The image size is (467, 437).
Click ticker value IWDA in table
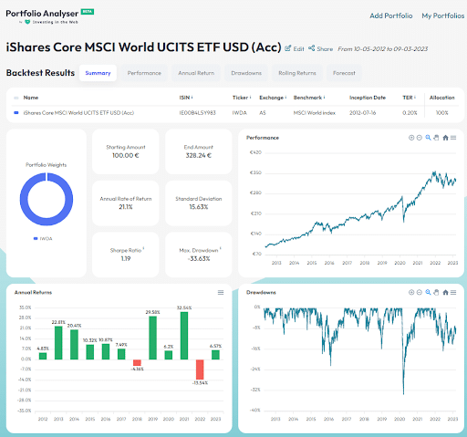(x=240, y=113)
